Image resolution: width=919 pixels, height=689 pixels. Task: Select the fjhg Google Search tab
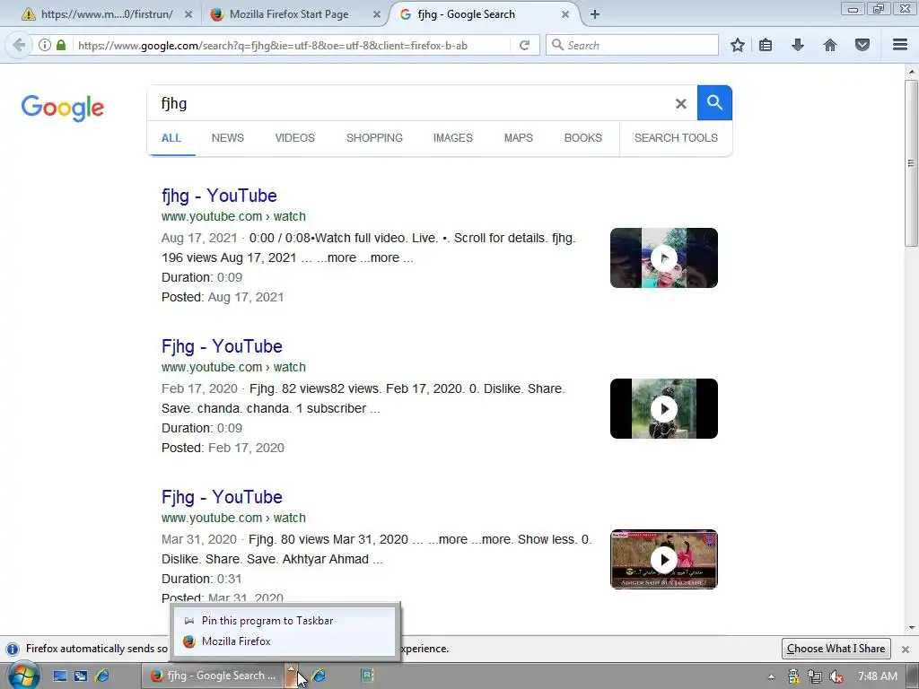point(484,14)
